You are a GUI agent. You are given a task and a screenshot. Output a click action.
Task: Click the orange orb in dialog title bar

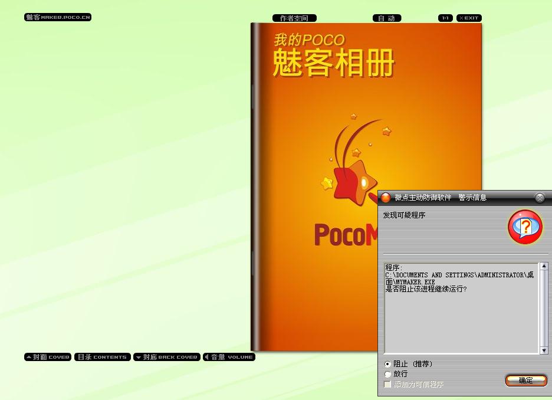tap(386, 198)
